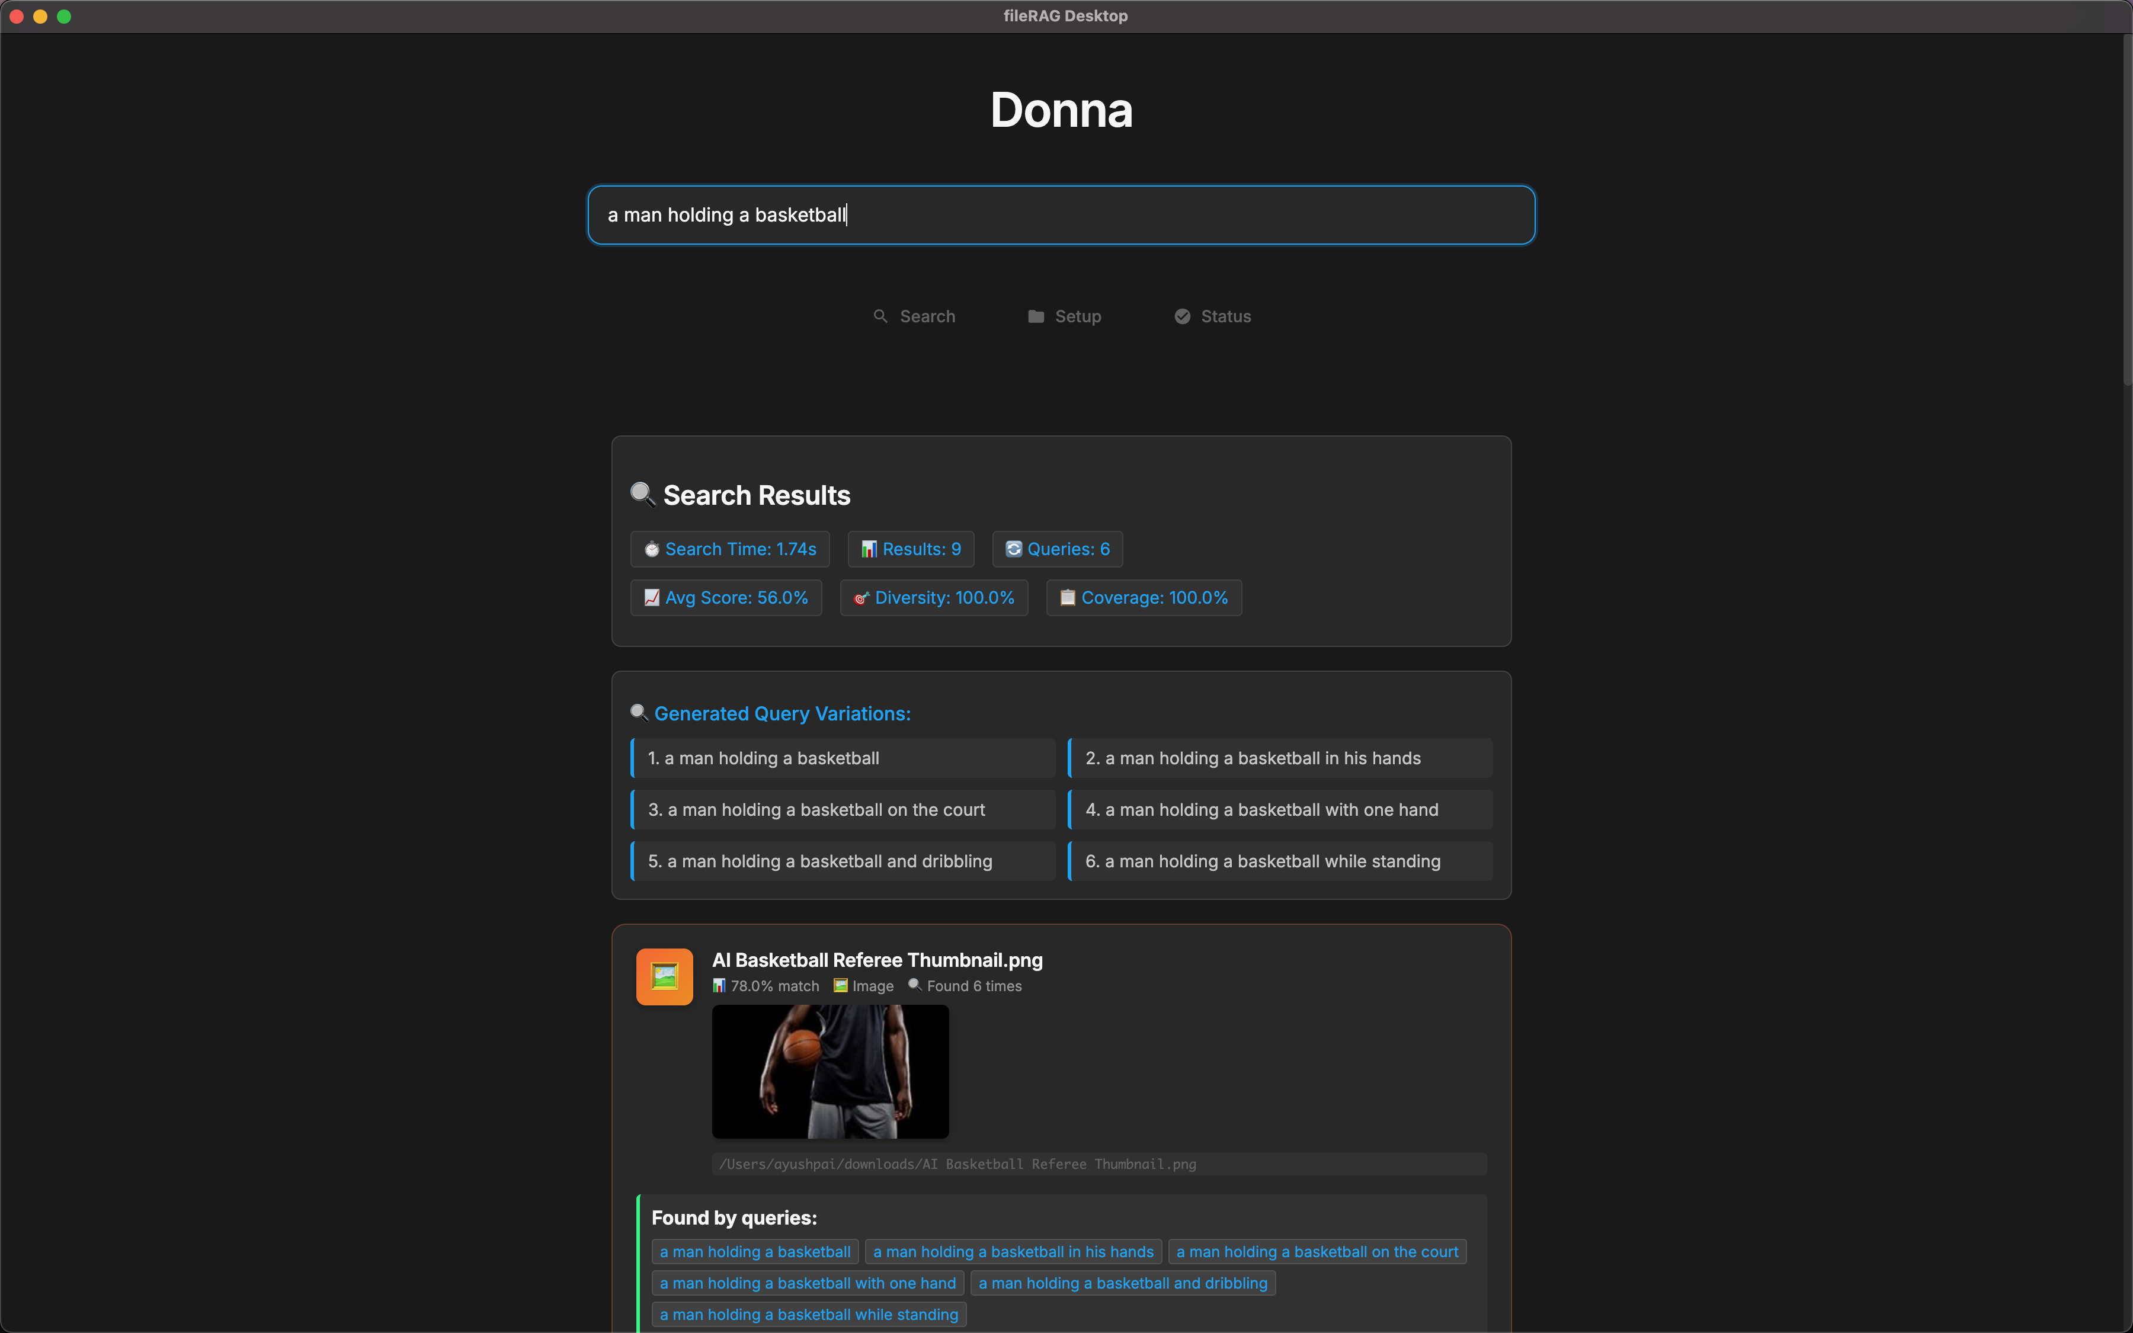Image resolution: width=2133 pixels, height=1333 pixels.
Task: Select query variation 3 about the court
Action: [844, 809]
